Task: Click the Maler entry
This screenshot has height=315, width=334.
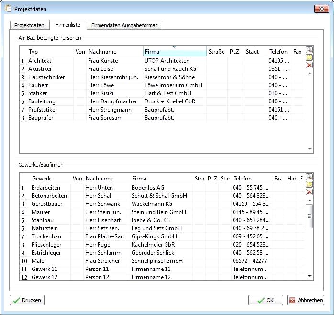Action: pyautogui.click(x=162, y=261)
